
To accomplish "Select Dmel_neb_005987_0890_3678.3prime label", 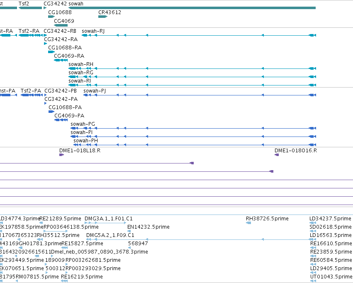I will [x=100, y=252].
